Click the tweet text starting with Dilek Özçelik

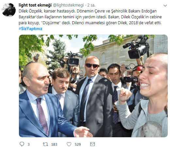click(90, 17)
